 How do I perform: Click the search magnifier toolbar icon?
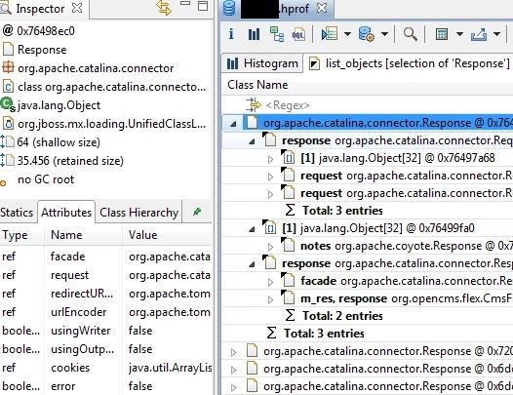410,34
